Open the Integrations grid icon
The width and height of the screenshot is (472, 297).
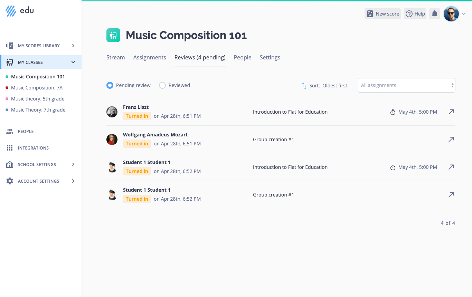[10, 148]
